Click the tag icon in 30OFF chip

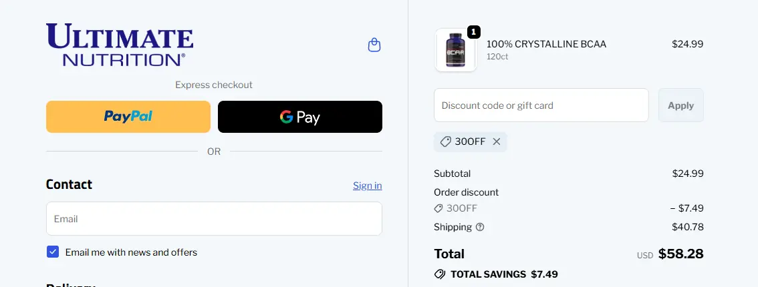[446, 141]
